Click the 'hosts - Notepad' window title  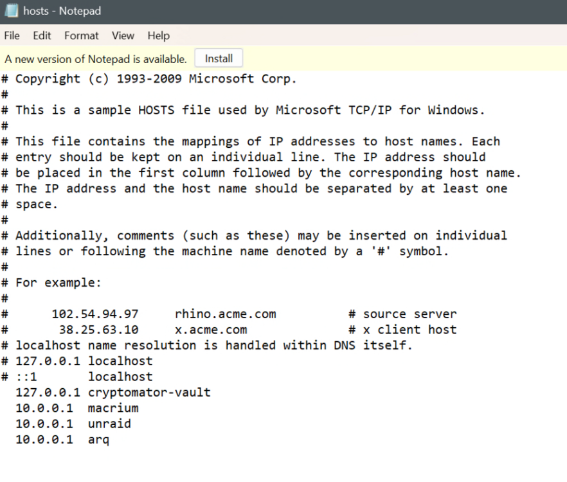(62, 11)
